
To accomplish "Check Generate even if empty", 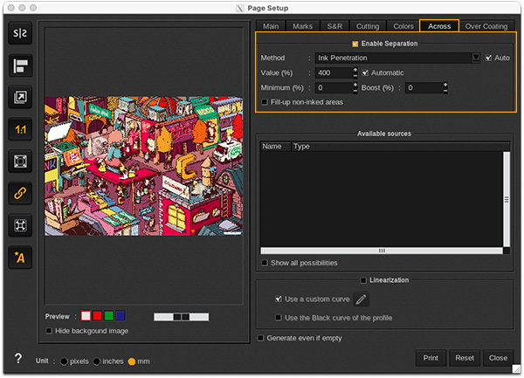I will (260, 338).
